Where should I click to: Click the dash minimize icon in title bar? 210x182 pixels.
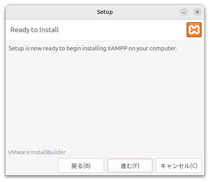[184, 12]
